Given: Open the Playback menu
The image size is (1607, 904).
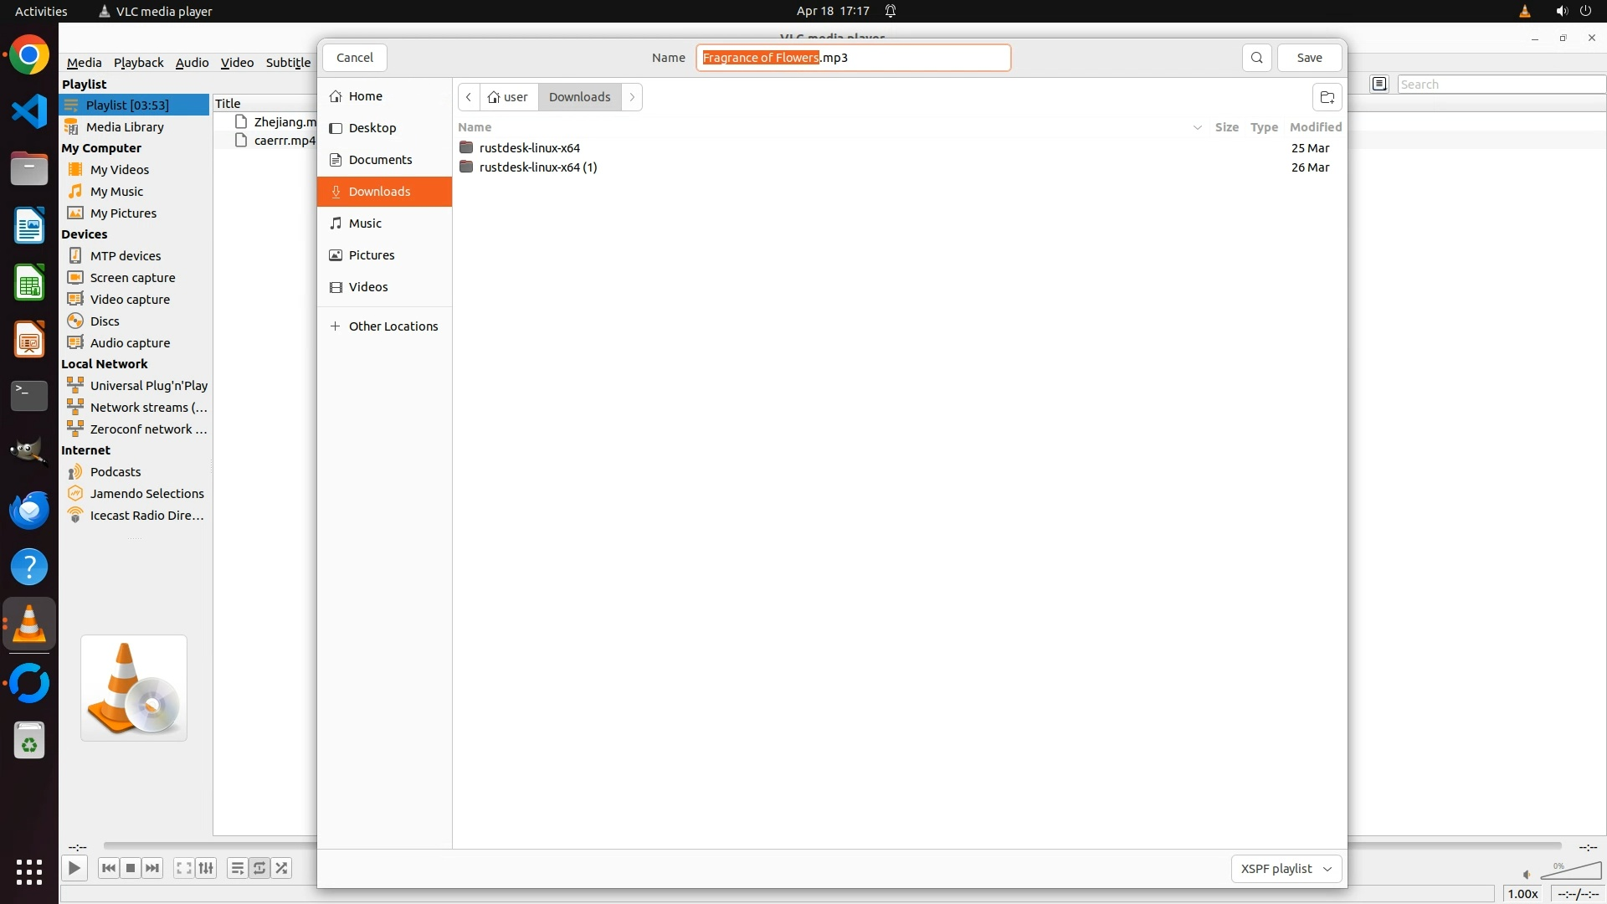Looking at the screenshot, I should [138, 63].
